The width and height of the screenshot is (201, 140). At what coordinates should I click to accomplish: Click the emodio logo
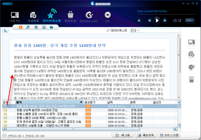coord(100,4)
